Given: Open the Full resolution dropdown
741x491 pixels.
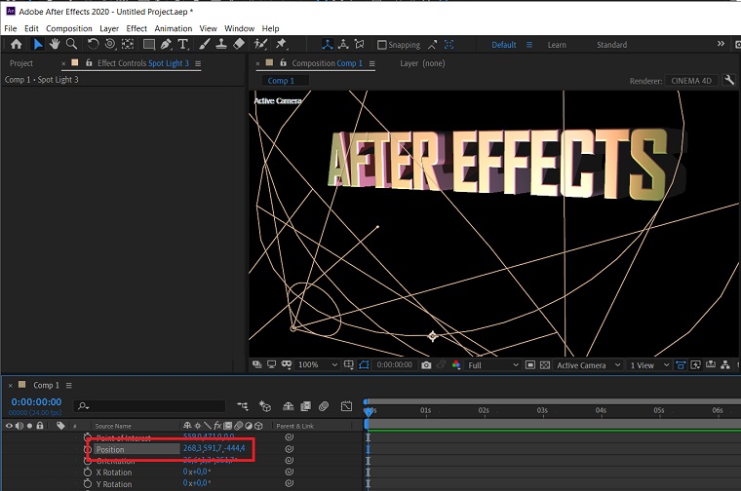Looking at the screenshot, I should pos(487,365).
